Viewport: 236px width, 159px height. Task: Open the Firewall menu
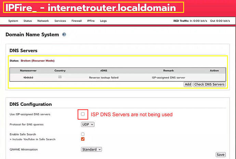pyautogui.click(x=77, y=21)
